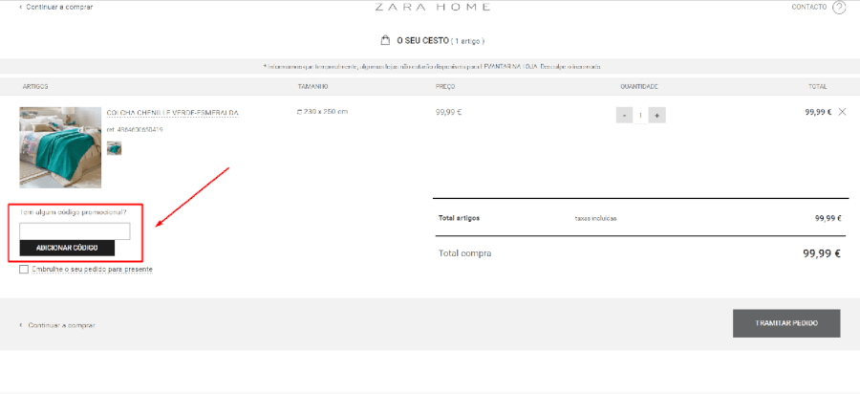Decrease quantity with the minus button
Image resolution: width=860 pixels, height=394 pixels.
(x=624, y=116)
